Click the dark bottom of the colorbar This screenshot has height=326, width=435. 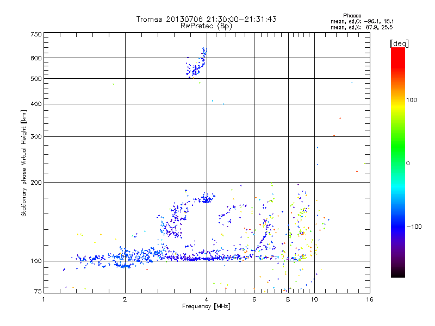click(x=398, y=270)
